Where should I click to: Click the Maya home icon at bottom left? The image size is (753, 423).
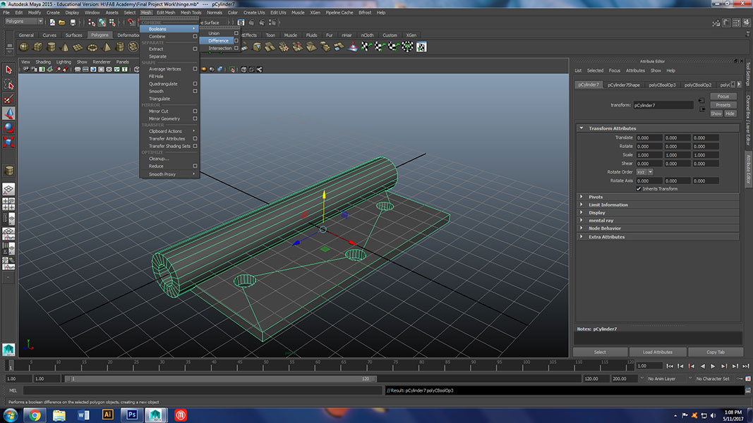[8, 349]
